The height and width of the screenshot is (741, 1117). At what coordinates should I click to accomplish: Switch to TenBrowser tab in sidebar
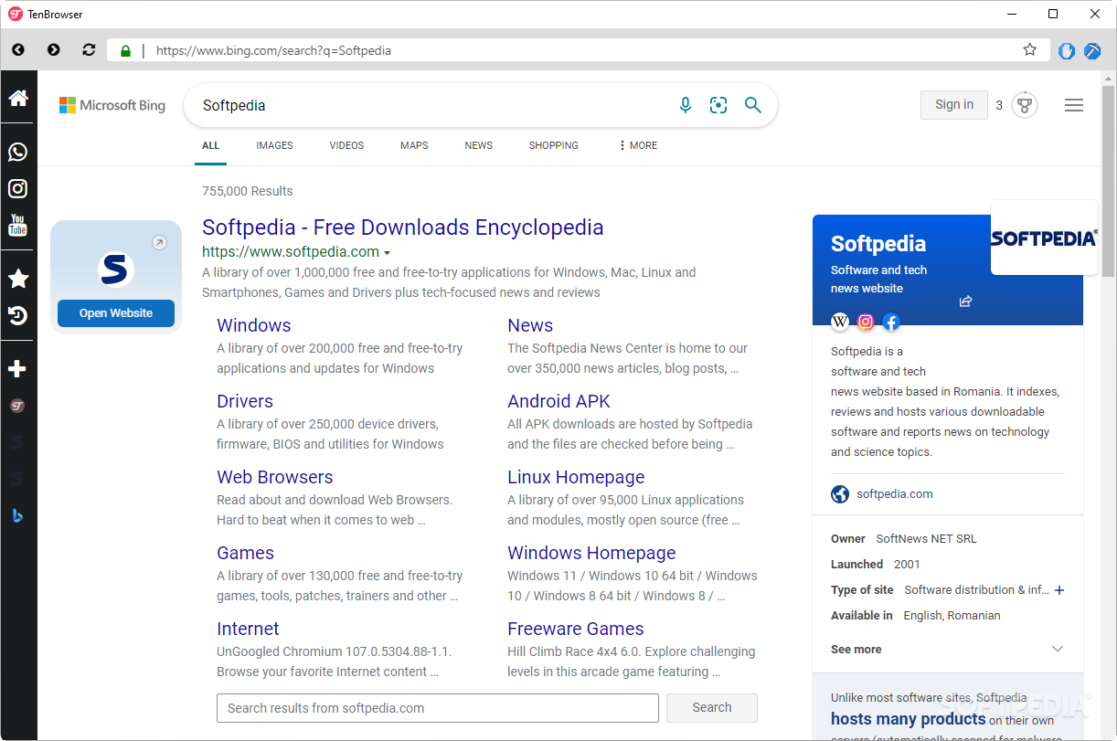click(17, 406)
